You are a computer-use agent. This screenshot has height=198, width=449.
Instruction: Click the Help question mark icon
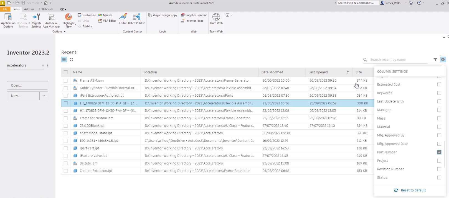(419, 3)
